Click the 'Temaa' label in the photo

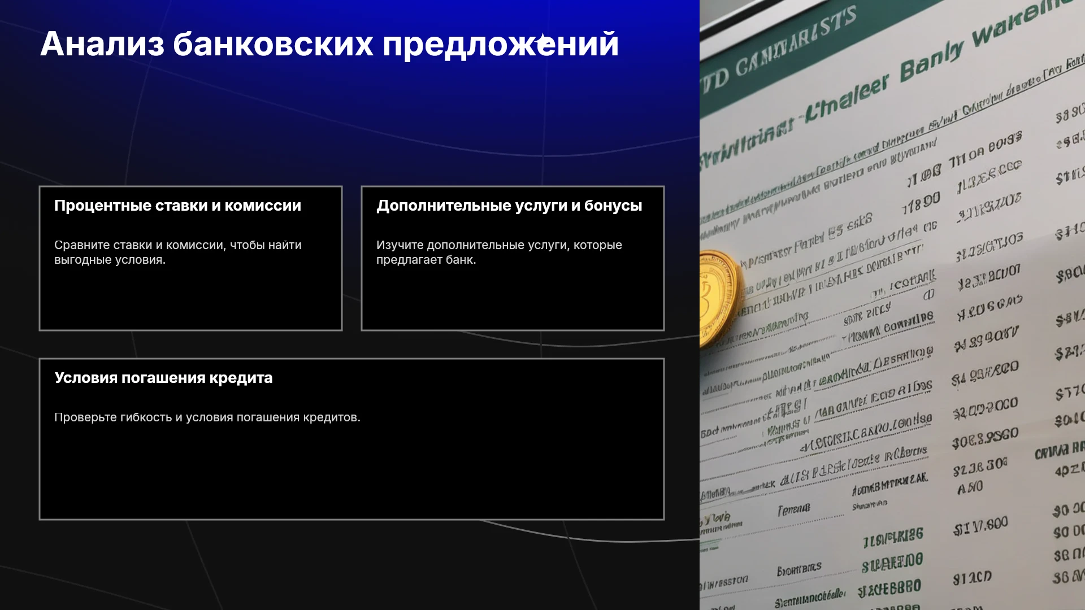point(793,510)
